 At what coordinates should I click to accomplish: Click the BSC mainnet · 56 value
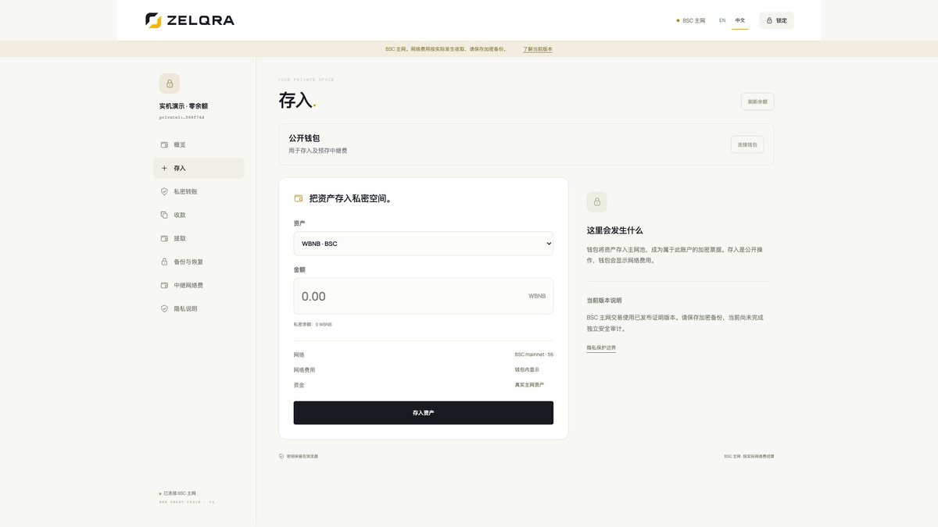pyautogui.click(x=534, y=354)
